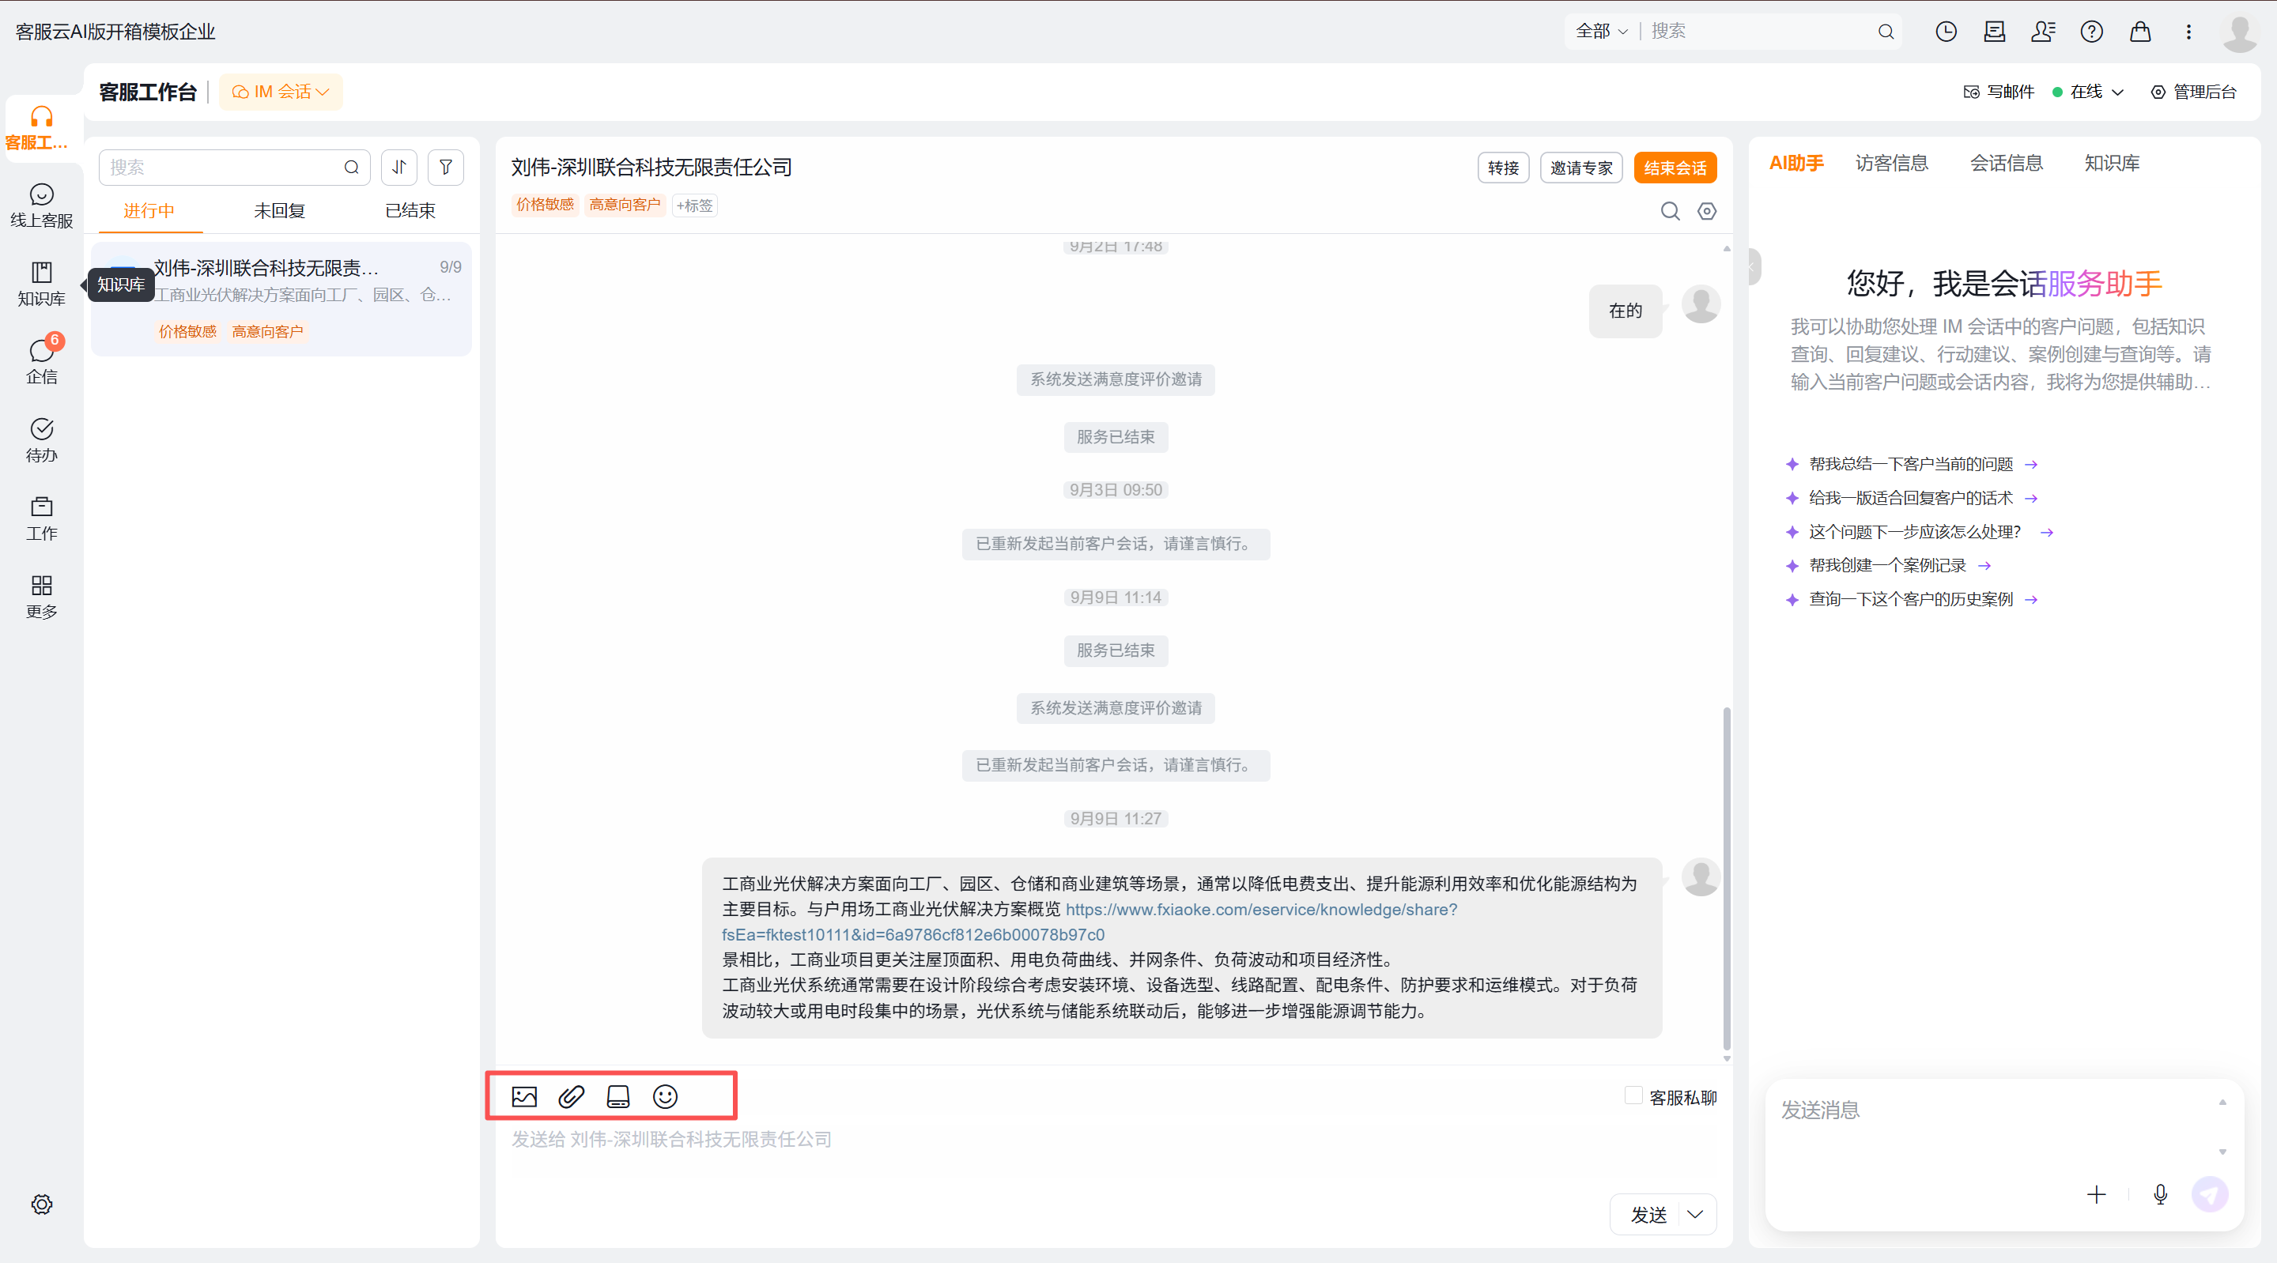The image size is (2277, 1263).
Task: Open the 待办 to-do icon
Action: 42,439
